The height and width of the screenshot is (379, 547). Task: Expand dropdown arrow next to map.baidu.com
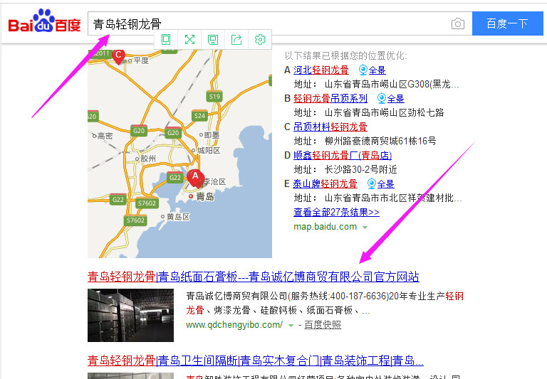point(365,227)
